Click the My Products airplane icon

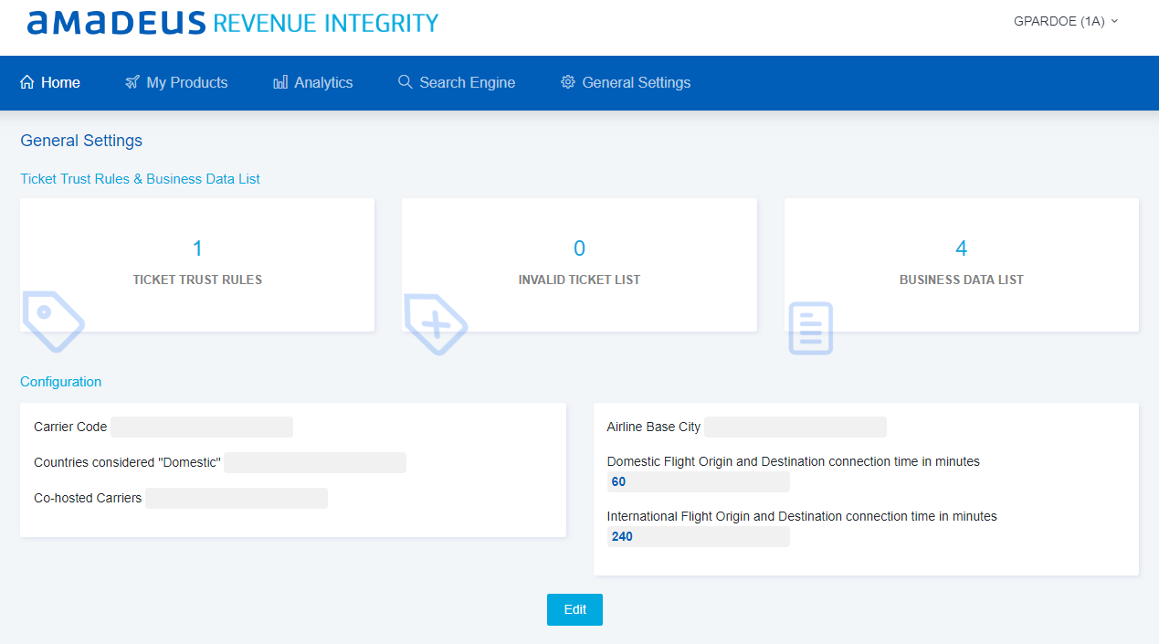[132, 82]
